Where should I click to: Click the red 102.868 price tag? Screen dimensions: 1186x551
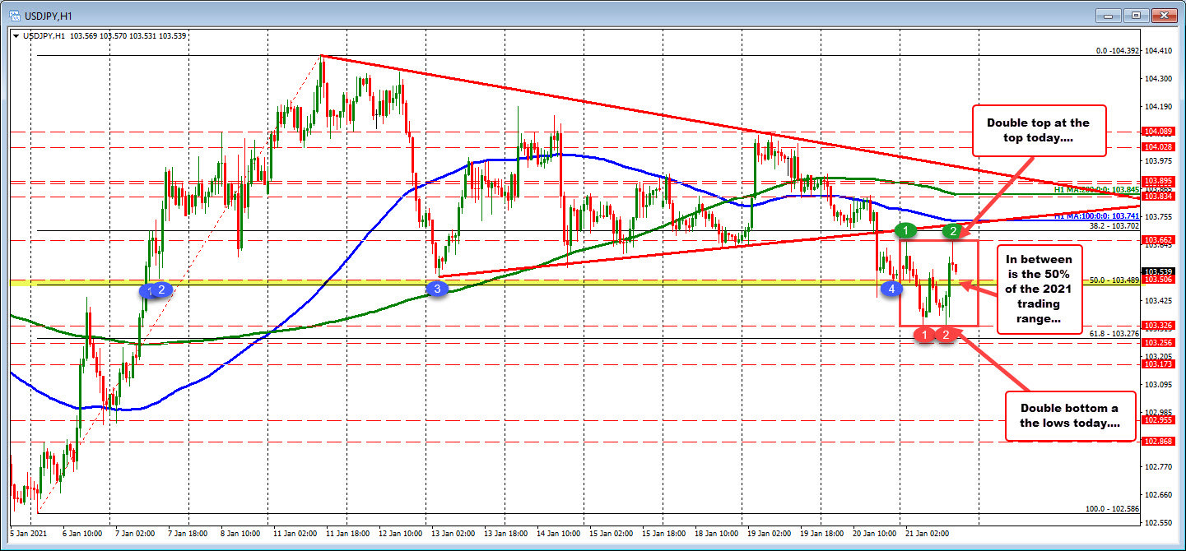(x=1159, y=441)
